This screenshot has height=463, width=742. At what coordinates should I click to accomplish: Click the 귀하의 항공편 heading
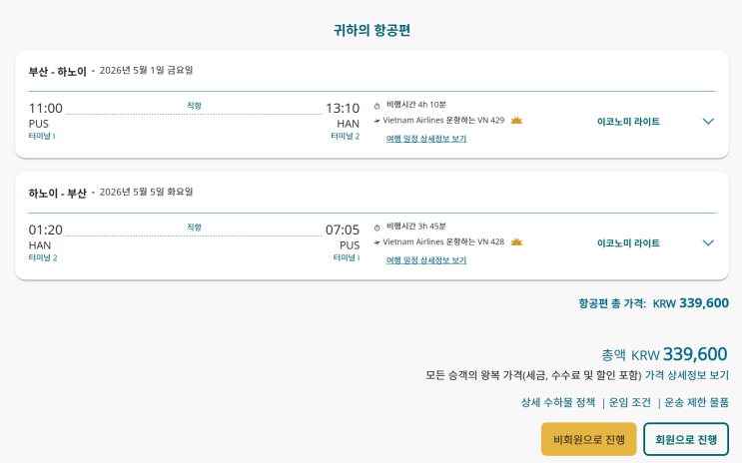coord(371,30)
